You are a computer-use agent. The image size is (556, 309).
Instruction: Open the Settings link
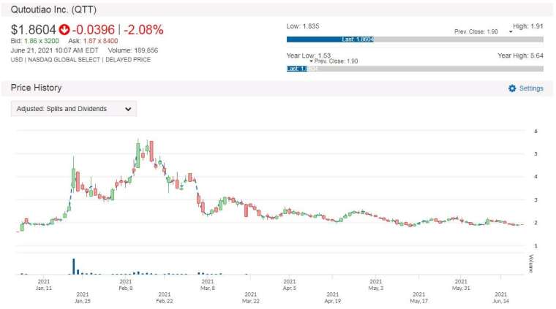tap(531, 88)
